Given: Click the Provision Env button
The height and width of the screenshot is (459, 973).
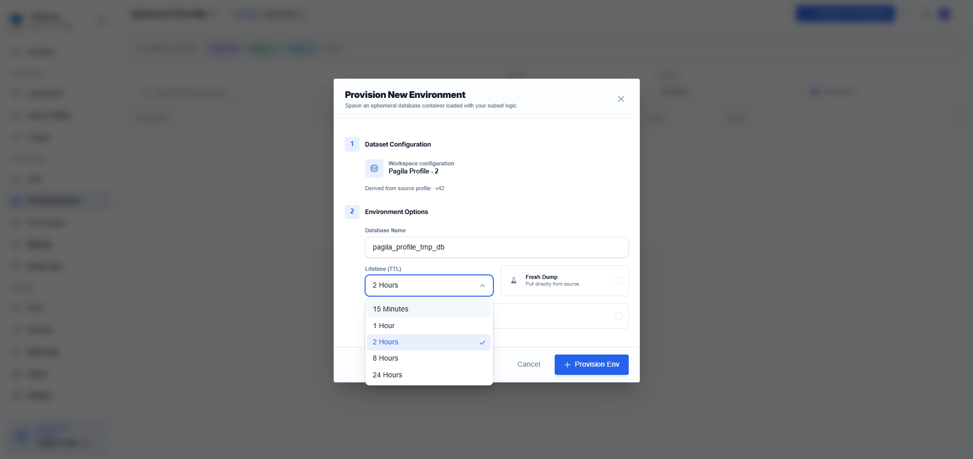Looking at the screenshot, I should [592, 365].
